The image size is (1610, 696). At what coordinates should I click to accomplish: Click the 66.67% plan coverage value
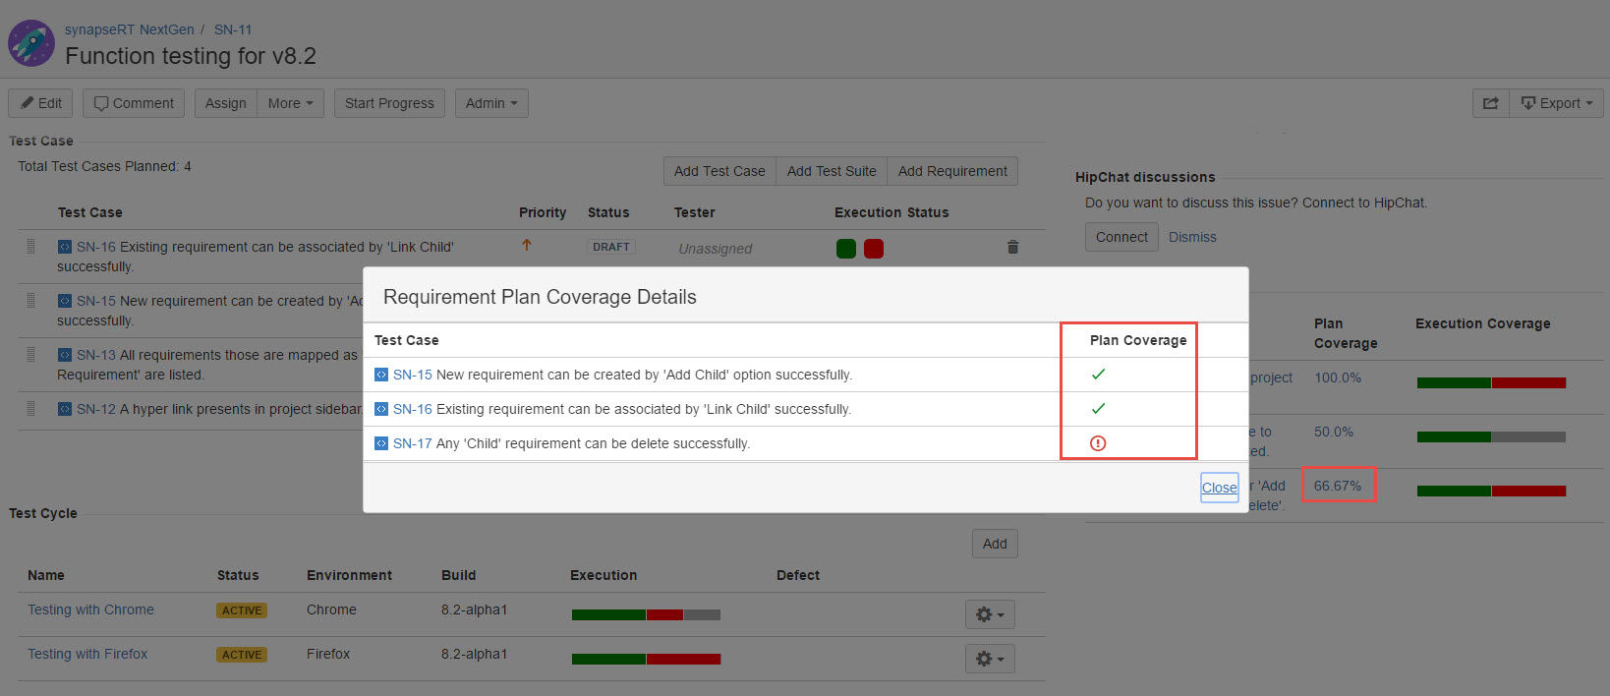coord(1338,486)
